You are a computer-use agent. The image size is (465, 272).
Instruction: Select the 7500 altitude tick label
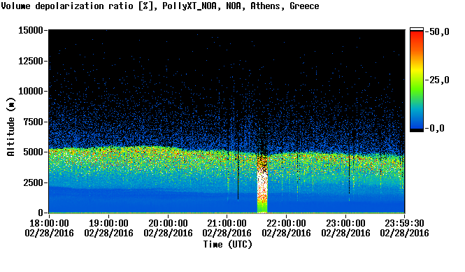tap(33, 122)
